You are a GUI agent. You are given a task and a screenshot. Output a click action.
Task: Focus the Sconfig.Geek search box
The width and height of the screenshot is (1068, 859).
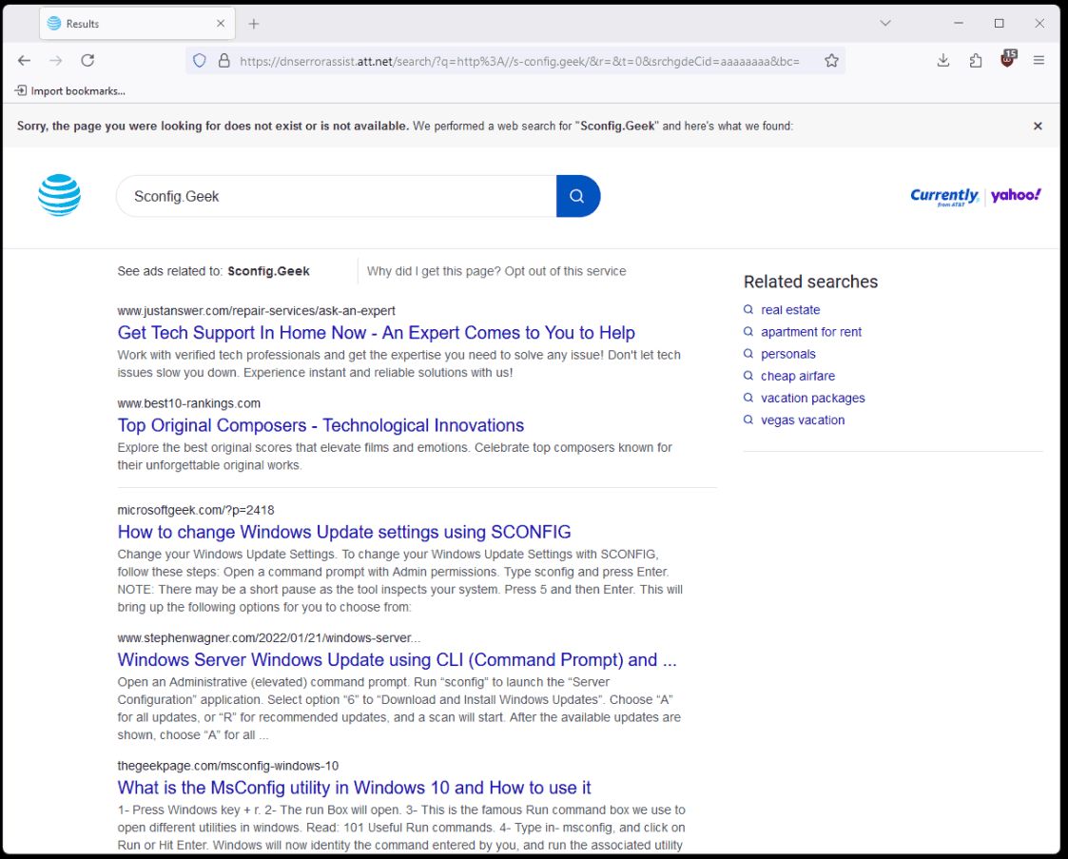coord(337,196)
